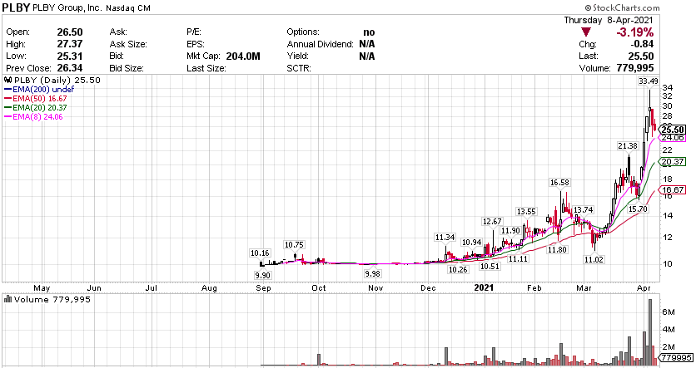This screenshot has width=696, height=368.
Task: Click the 11.34 December high label
Action: tap(445, 238)
